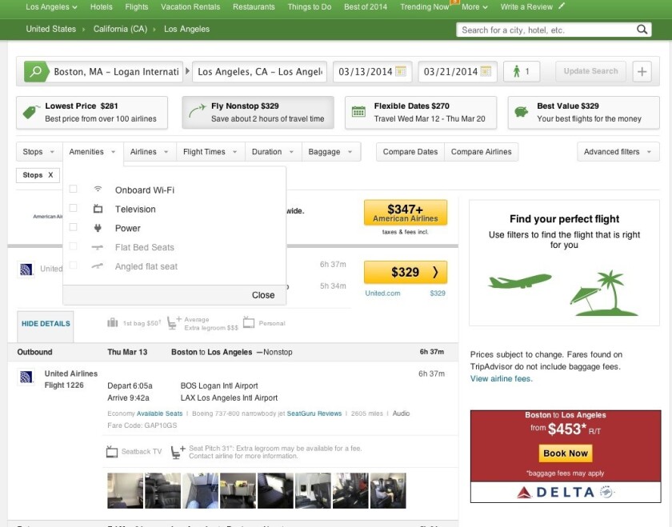Viewport: 672px width, 527px height.
Task: Click the calendar icon on Flexible Dates
Action: pyautogui.click(x=358, y=111)
